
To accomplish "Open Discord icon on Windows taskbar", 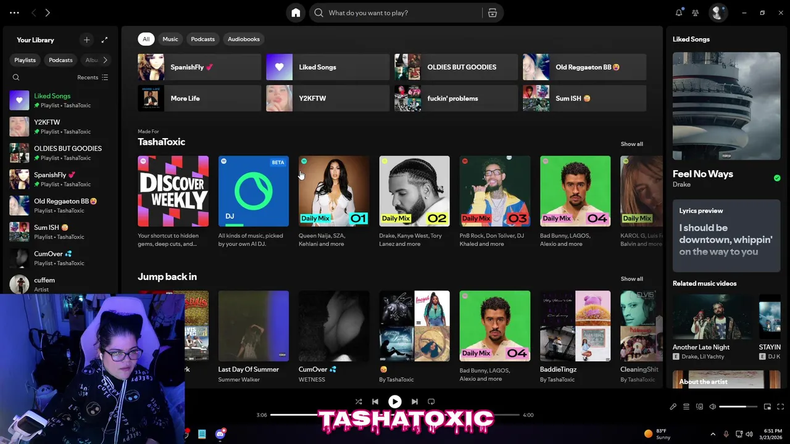I will pyautogui.click(x=220, y=434).
